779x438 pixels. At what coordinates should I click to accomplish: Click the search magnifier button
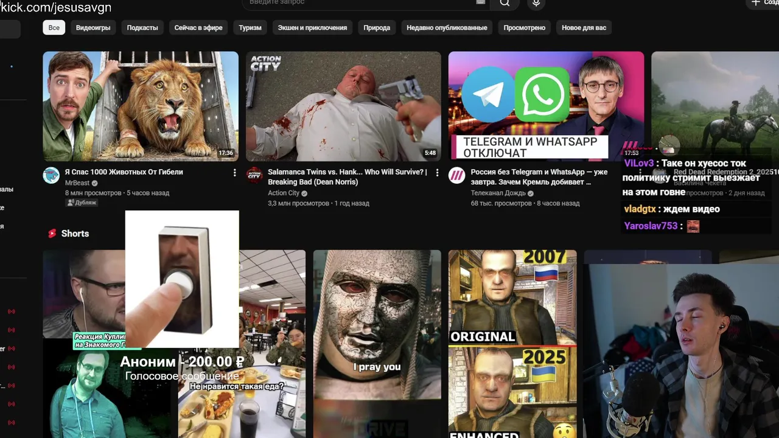[x=505, y=3]
